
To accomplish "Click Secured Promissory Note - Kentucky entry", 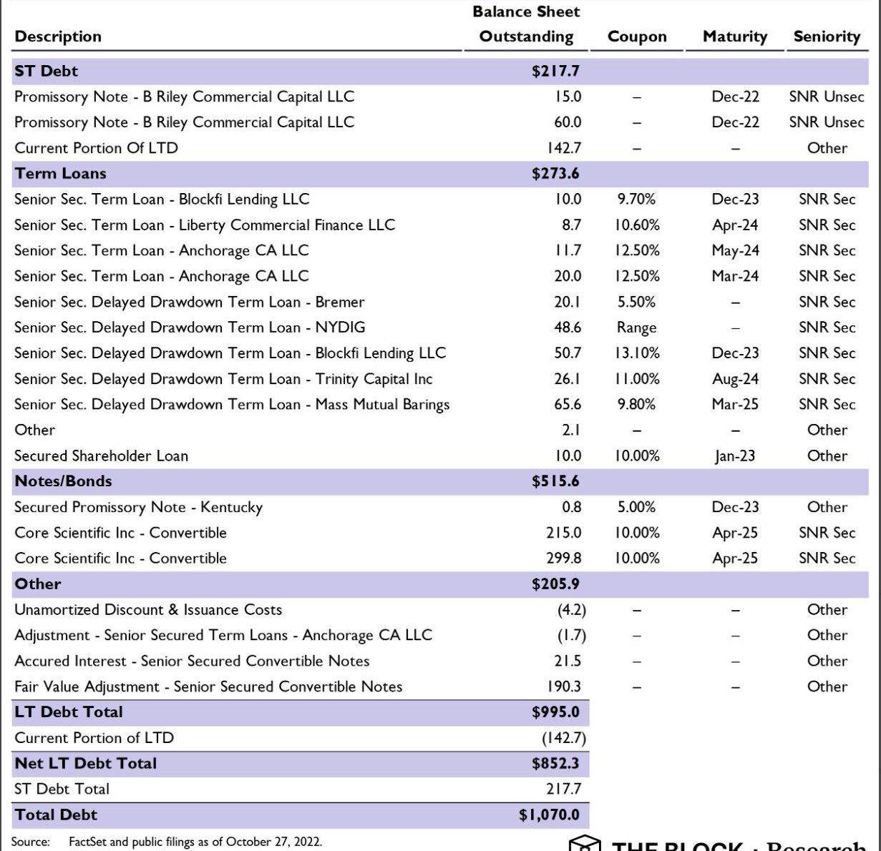I will click(x=138, y=507).
